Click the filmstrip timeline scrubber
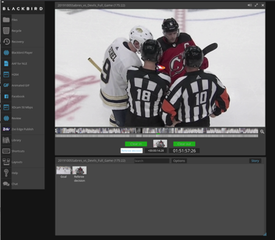Image resolution: width=275 pixels, height=240 pixels. (x=156, y=131)
